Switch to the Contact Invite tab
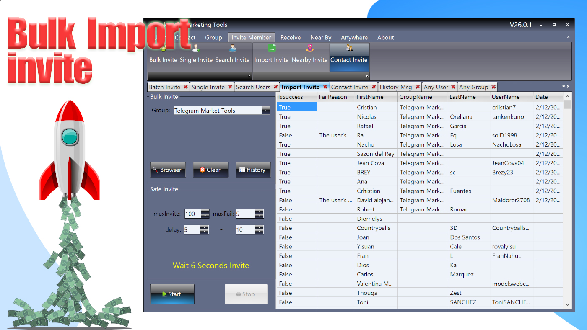Image resolution: width=587 pixels, height=330 pixels. pos(351,87)
